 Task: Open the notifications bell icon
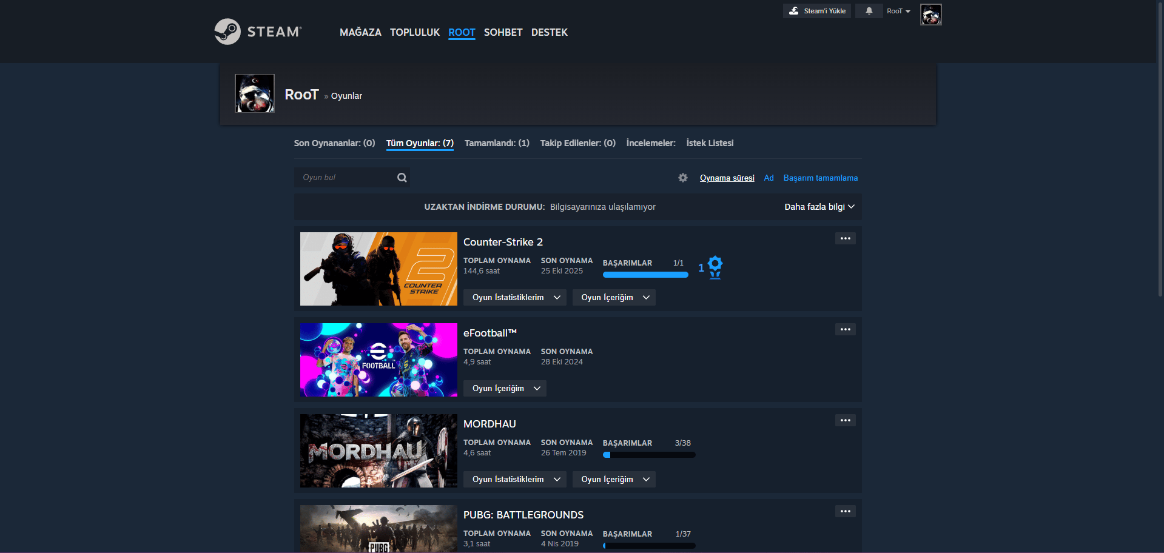click(869, 11)
